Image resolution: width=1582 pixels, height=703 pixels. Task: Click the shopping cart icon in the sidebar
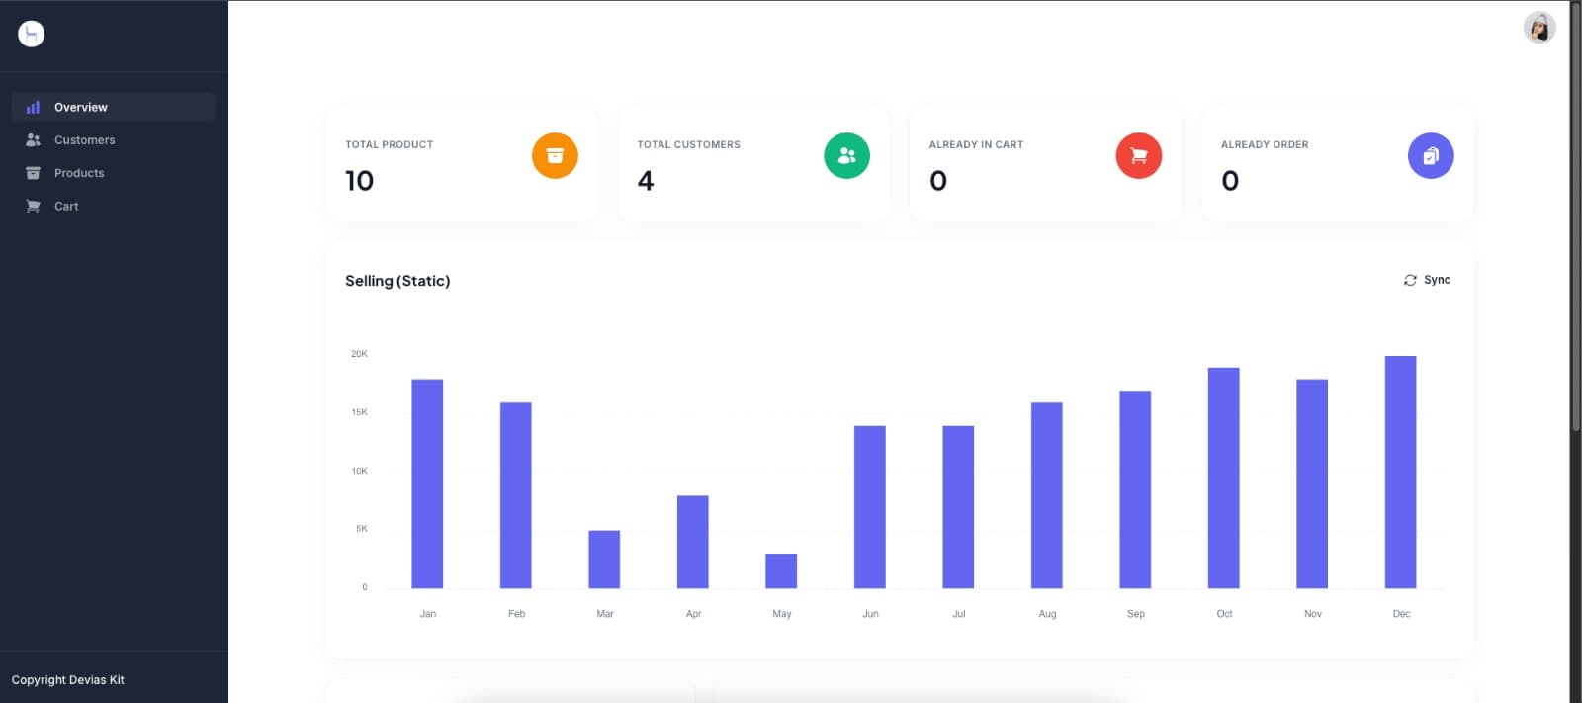click(33, 206)
